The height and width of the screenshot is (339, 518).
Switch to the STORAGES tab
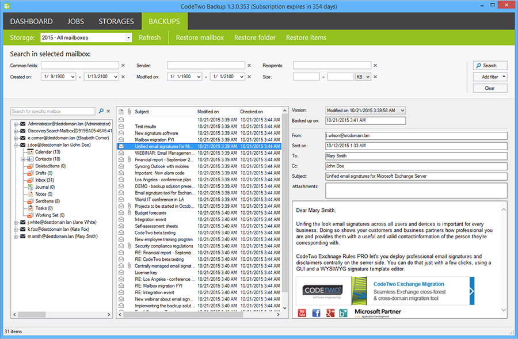click(116, 21)
